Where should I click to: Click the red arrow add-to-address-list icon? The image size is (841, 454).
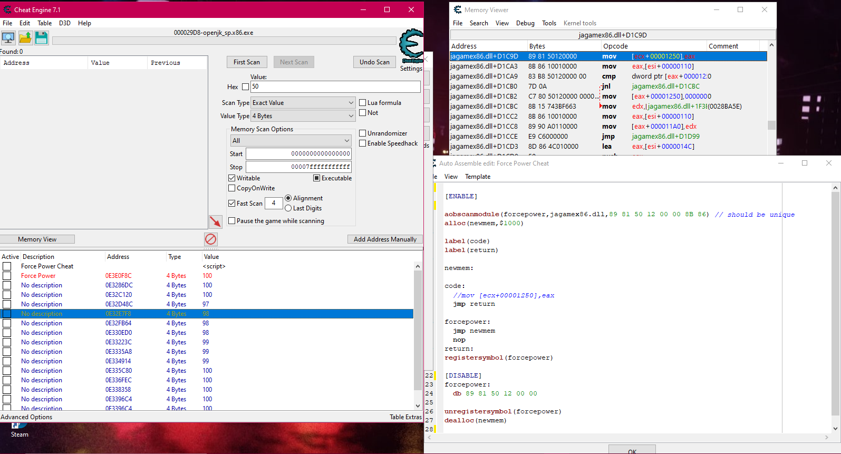[x=215, y=221]
